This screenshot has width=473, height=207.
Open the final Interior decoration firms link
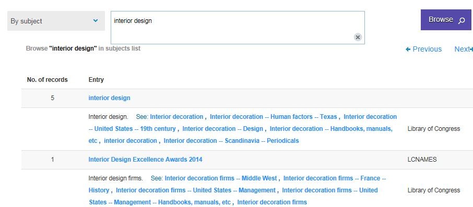click(272, 202)
